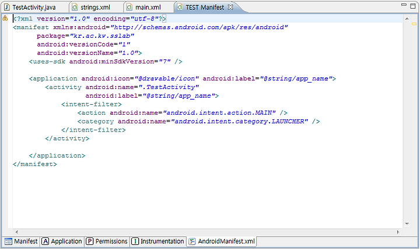Click the AndroidManifest.xml tab file icon

[192, 241]
